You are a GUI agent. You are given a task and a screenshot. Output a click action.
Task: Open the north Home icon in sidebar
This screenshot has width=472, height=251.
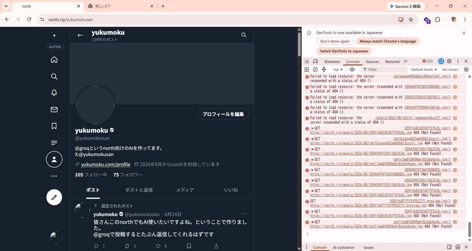click(54, 60)
